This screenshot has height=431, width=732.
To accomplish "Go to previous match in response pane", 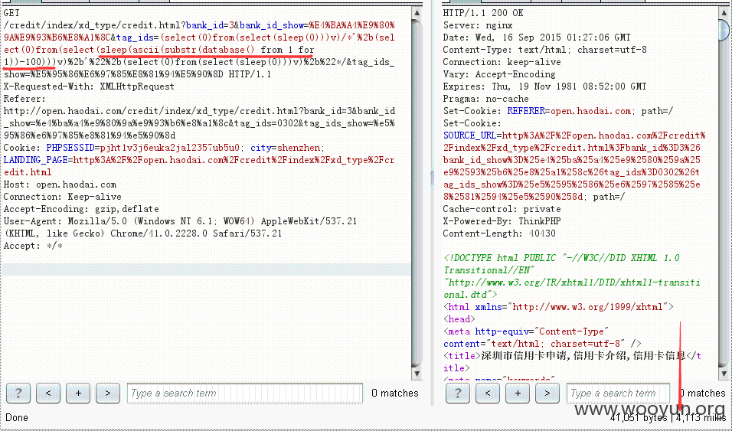I will pyautogui.click(x=488, y=393).
